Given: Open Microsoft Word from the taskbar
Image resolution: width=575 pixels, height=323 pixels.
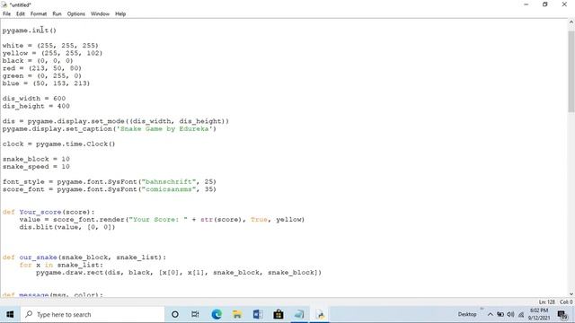Looking at the screenshot, I should point(258,314).
